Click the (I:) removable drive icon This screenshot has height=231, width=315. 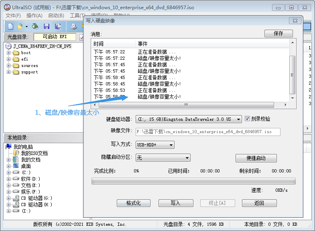(x=16, y=211)
